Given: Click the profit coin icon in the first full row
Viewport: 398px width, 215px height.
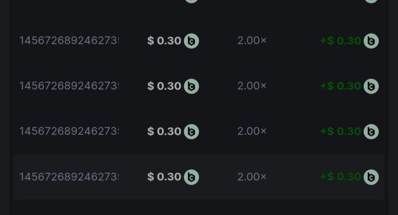Looking at the screenshot, I should coord(371,41).
